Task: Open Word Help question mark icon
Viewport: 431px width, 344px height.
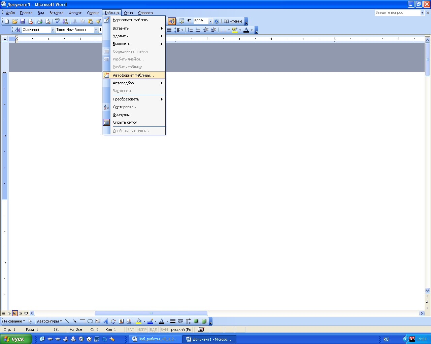Action: [217, 21]
